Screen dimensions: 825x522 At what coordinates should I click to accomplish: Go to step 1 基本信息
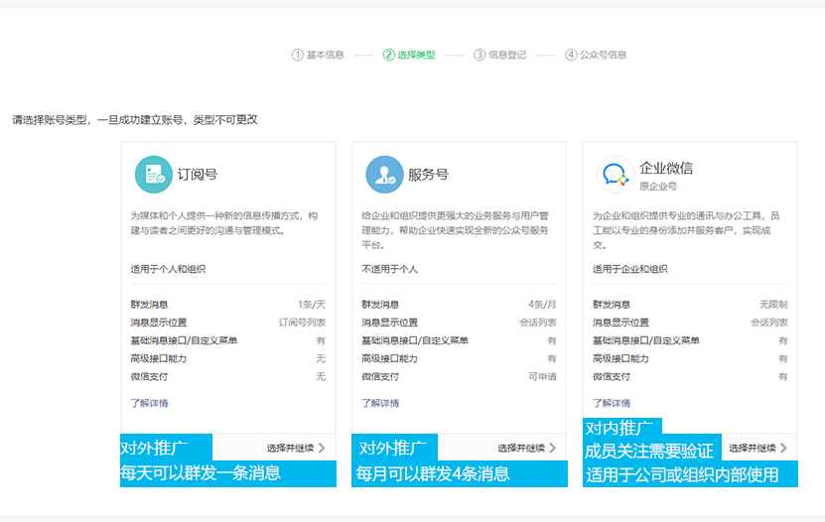tap(318, 55)
